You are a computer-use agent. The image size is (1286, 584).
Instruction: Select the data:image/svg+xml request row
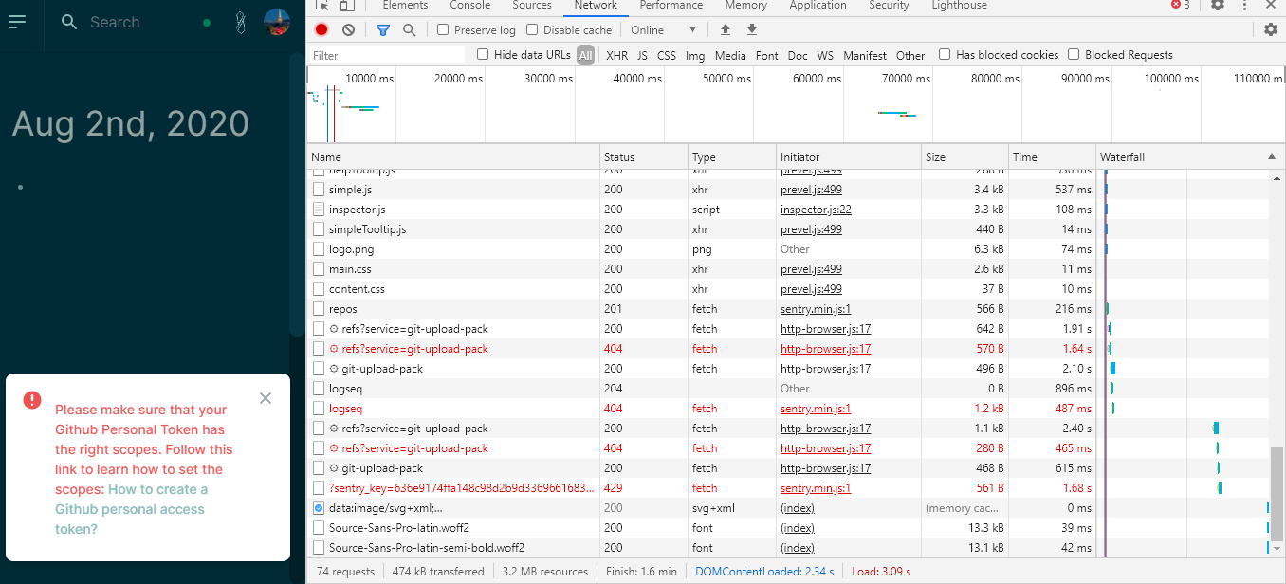tap(787, 508)
